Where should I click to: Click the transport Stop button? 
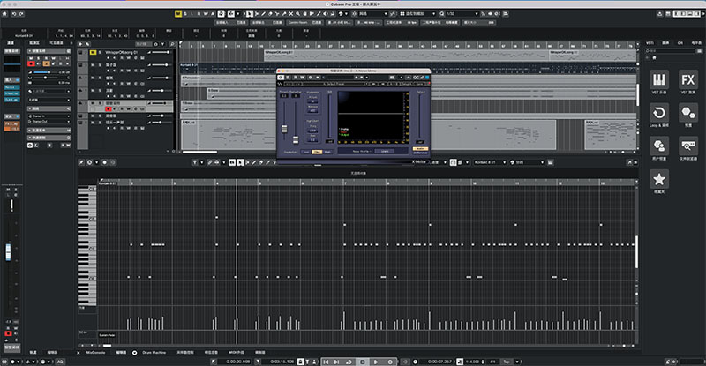coord(363,362)
